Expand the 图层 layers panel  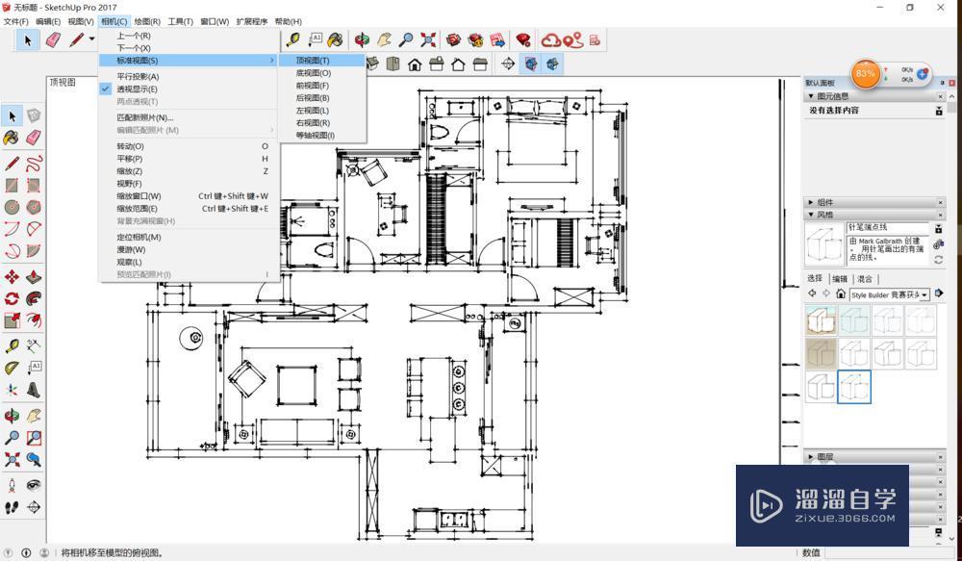pyautogui.click(x=811, y=457)
